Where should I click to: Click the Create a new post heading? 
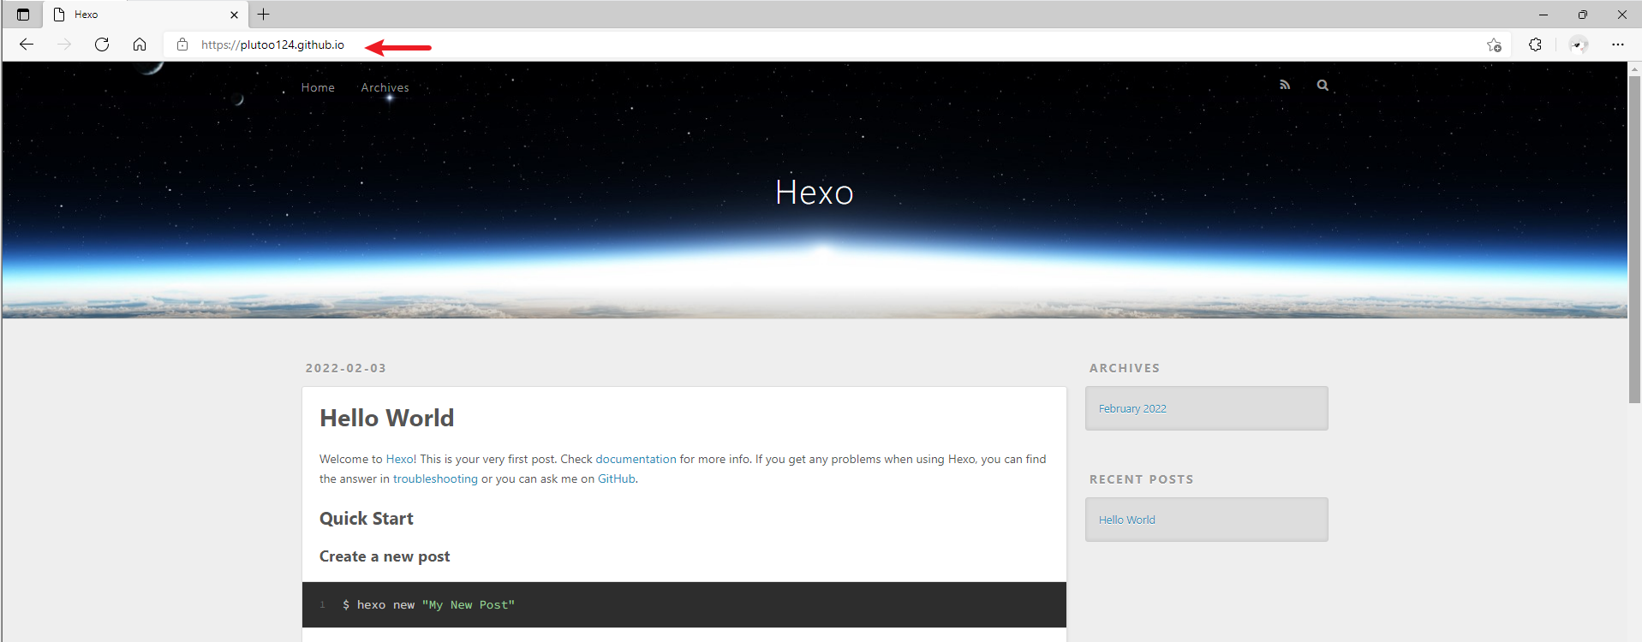coord(385,556)
